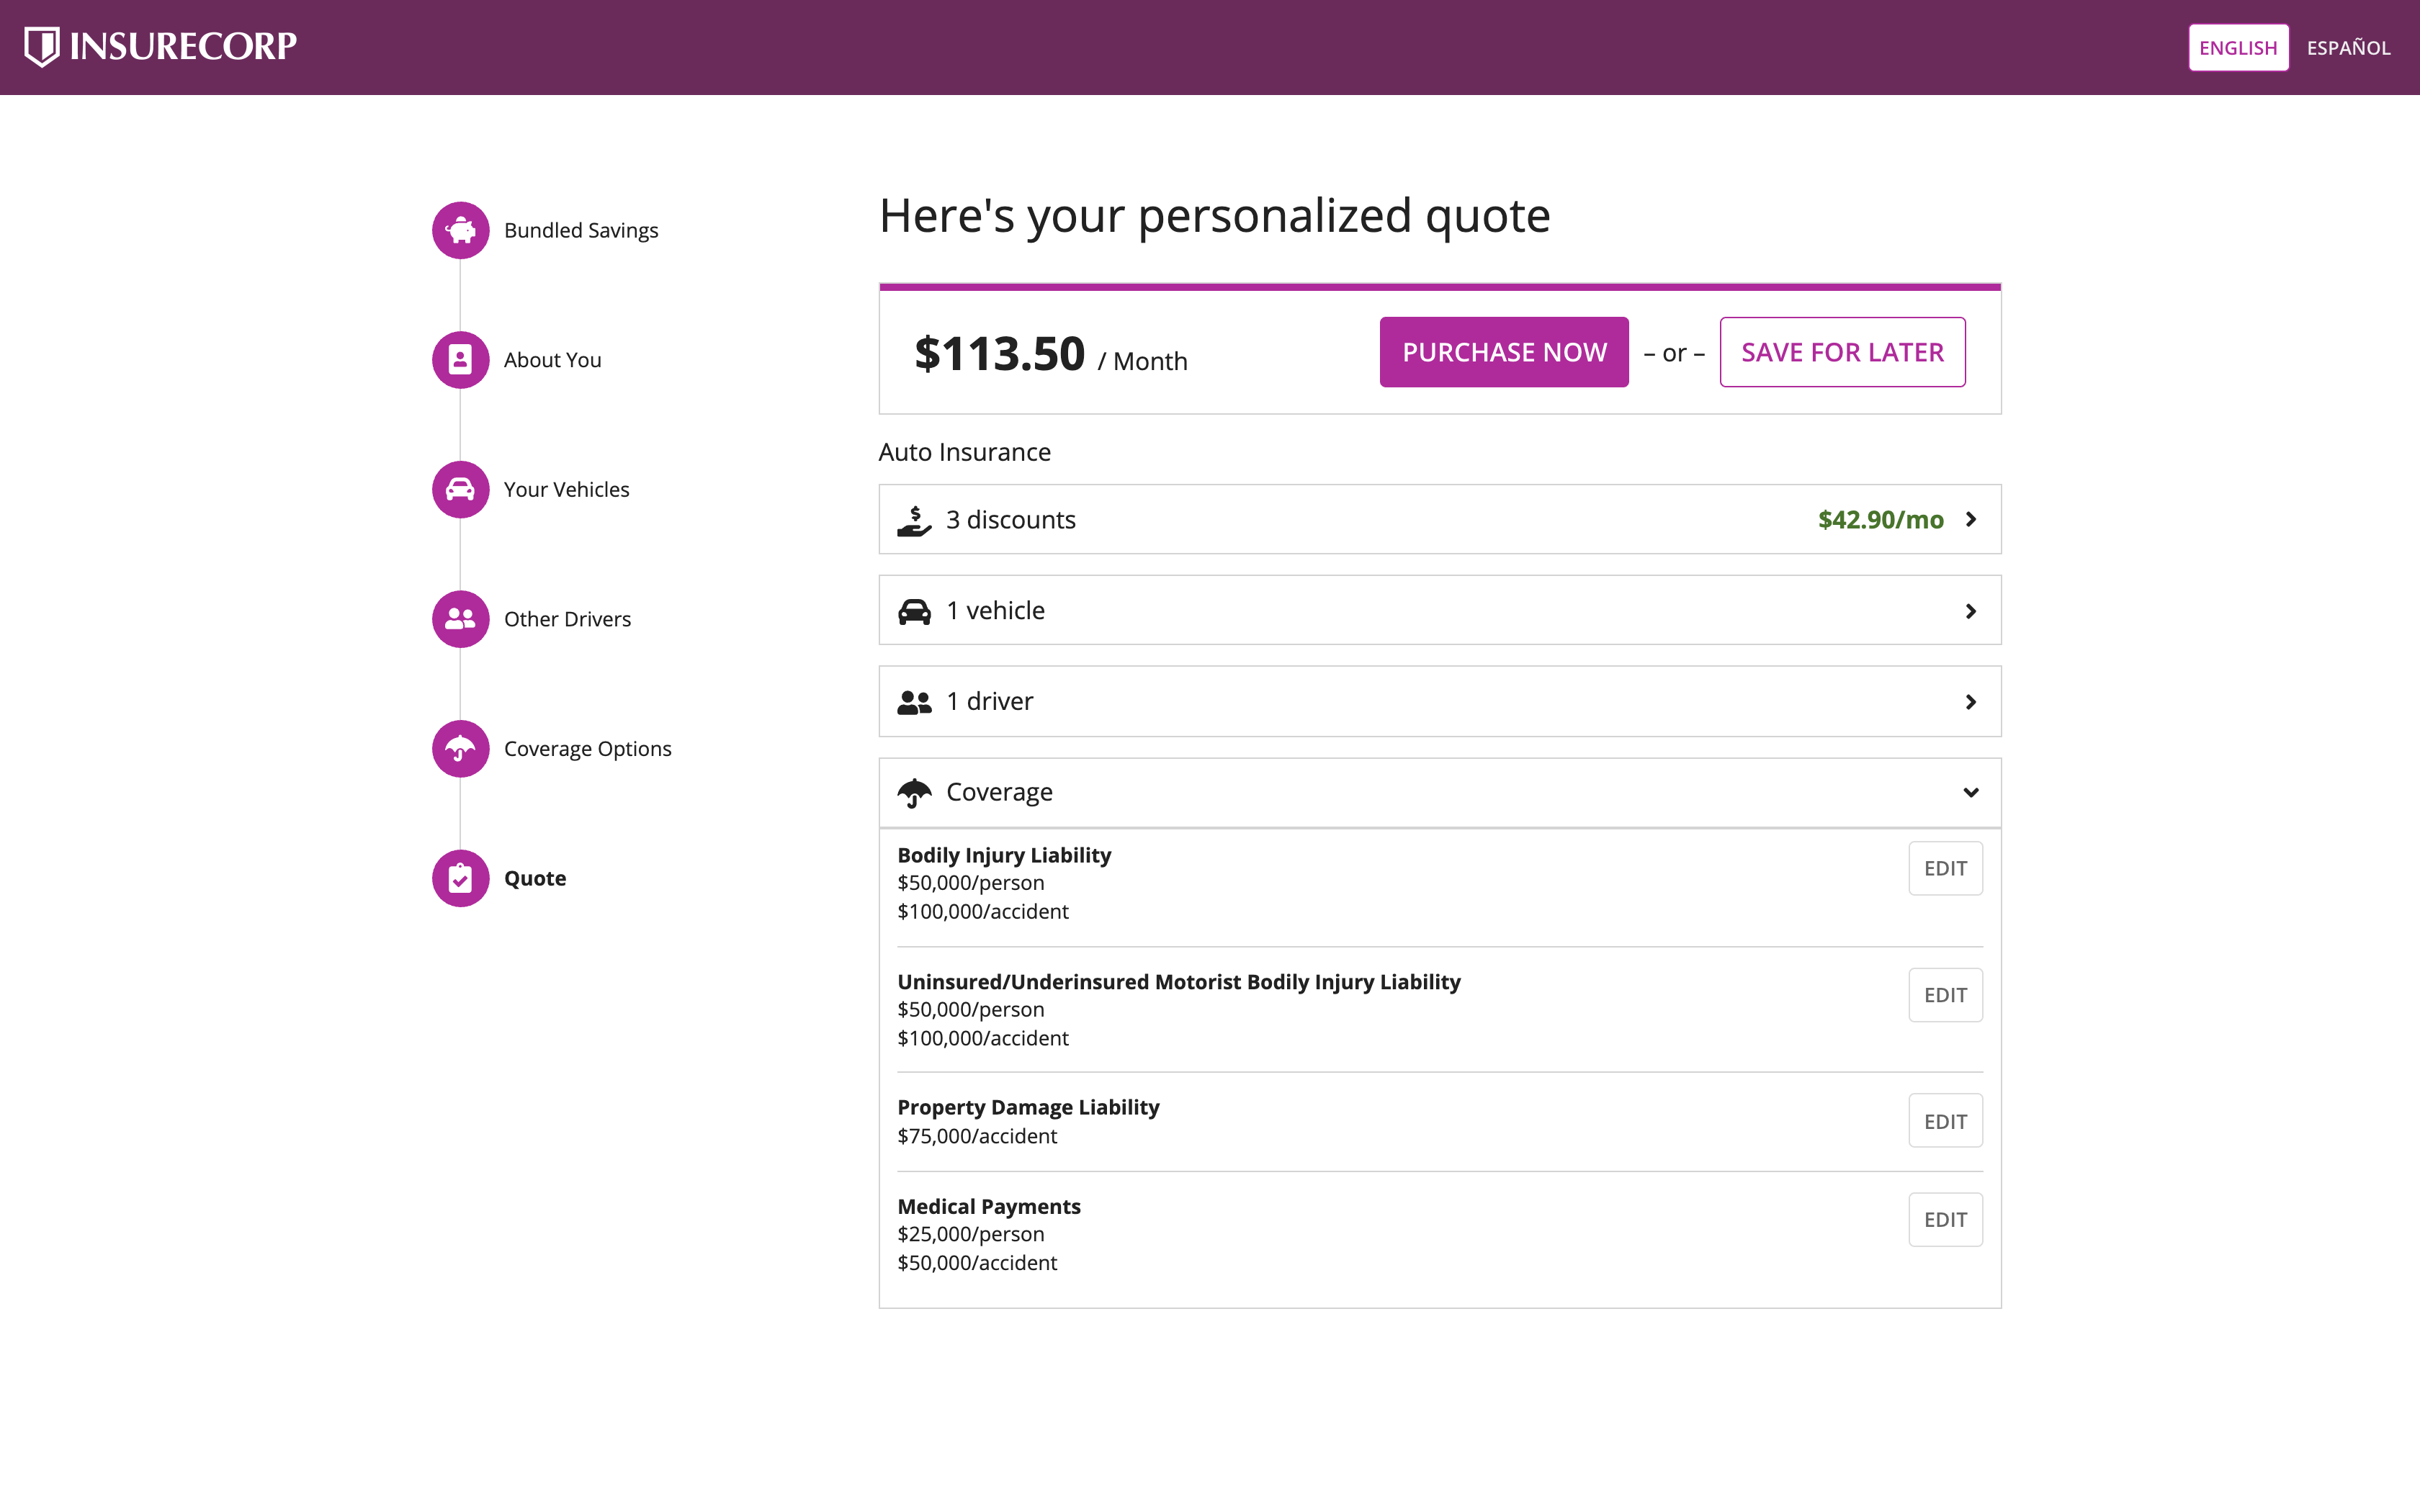Switch to ESPAÑOL language tab
Image resolution: width=2420 pixels, height=1512 pixels.
pyautogui.click(x=2350, y=47)
